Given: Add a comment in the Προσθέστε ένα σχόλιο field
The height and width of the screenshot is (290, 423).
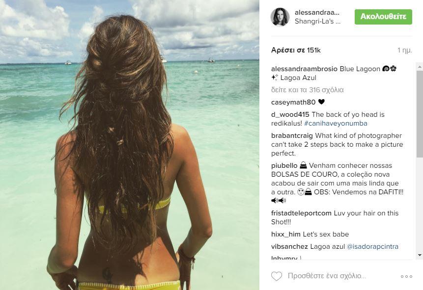Looking at the screenshot, I should tap(327, 276).
